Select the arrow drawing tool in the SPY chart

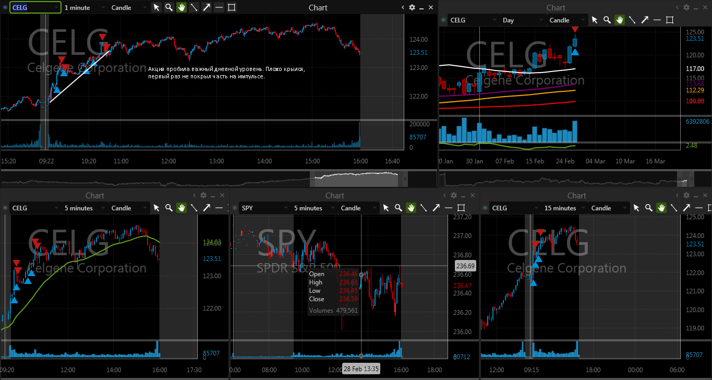click(x=436, y=208)
